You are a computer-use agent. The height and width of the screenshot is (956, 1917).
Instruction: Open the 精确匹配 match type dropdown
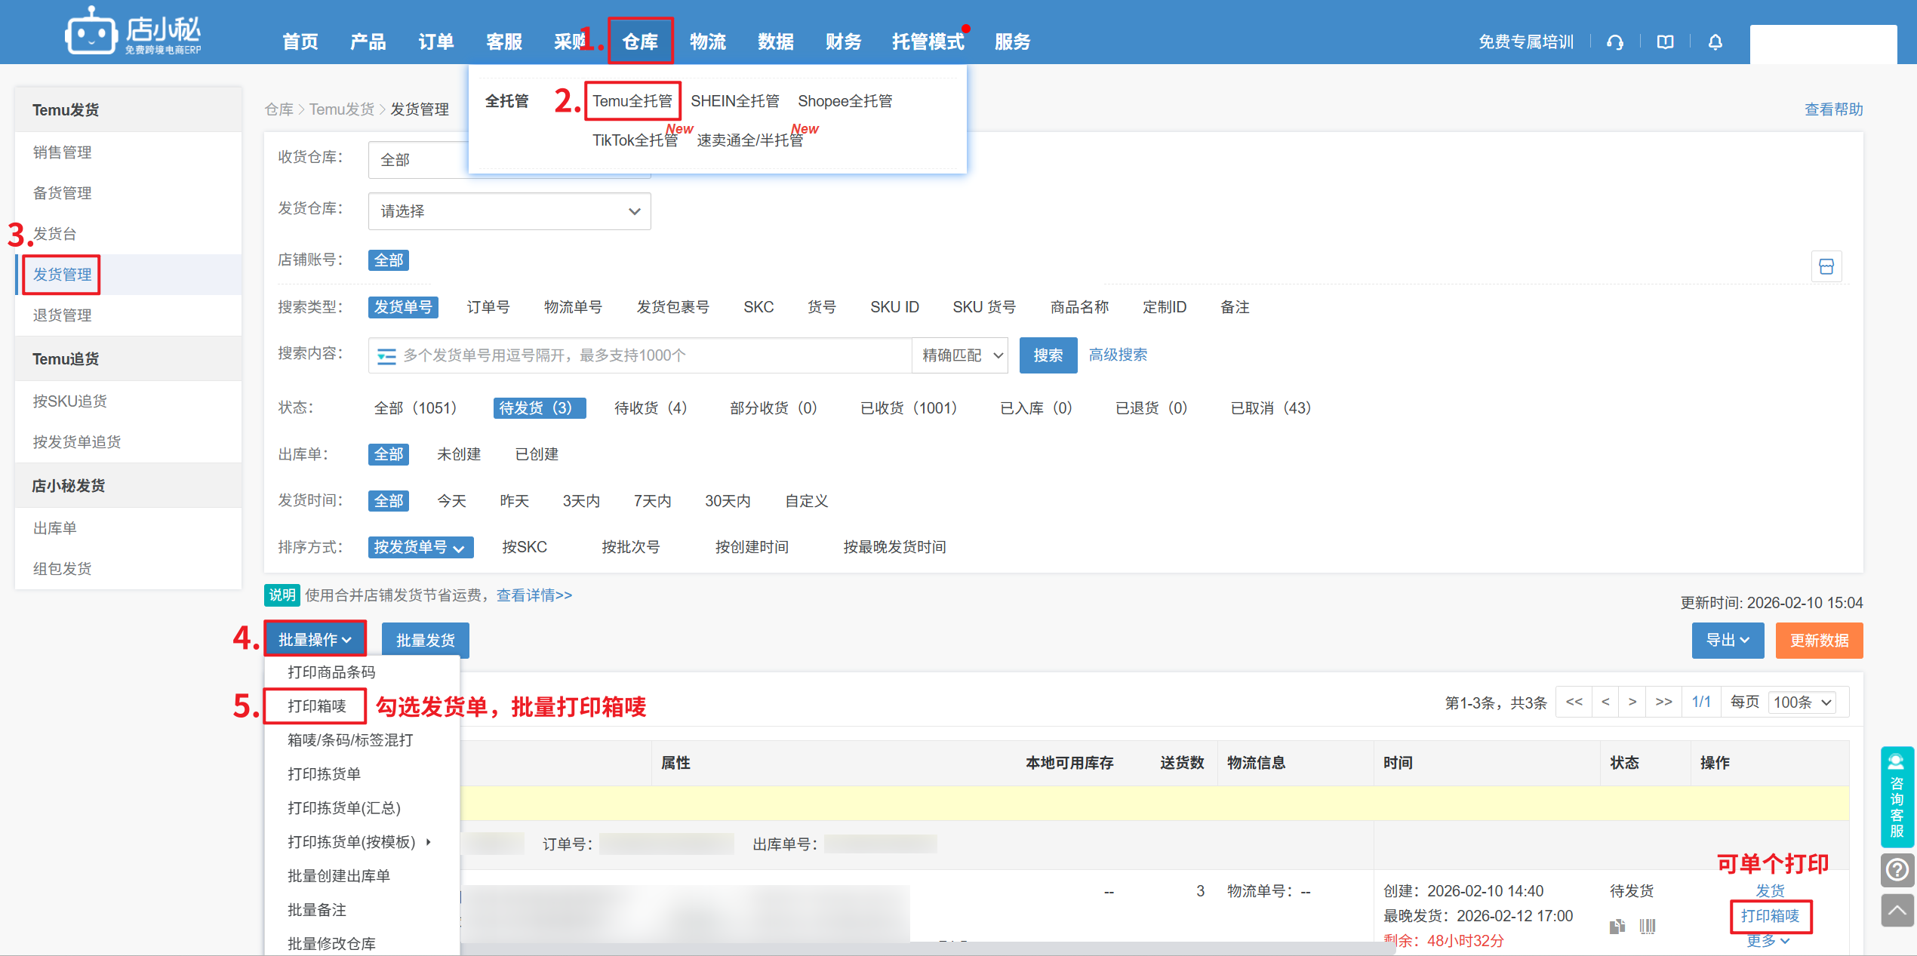[x=962, y=355]
